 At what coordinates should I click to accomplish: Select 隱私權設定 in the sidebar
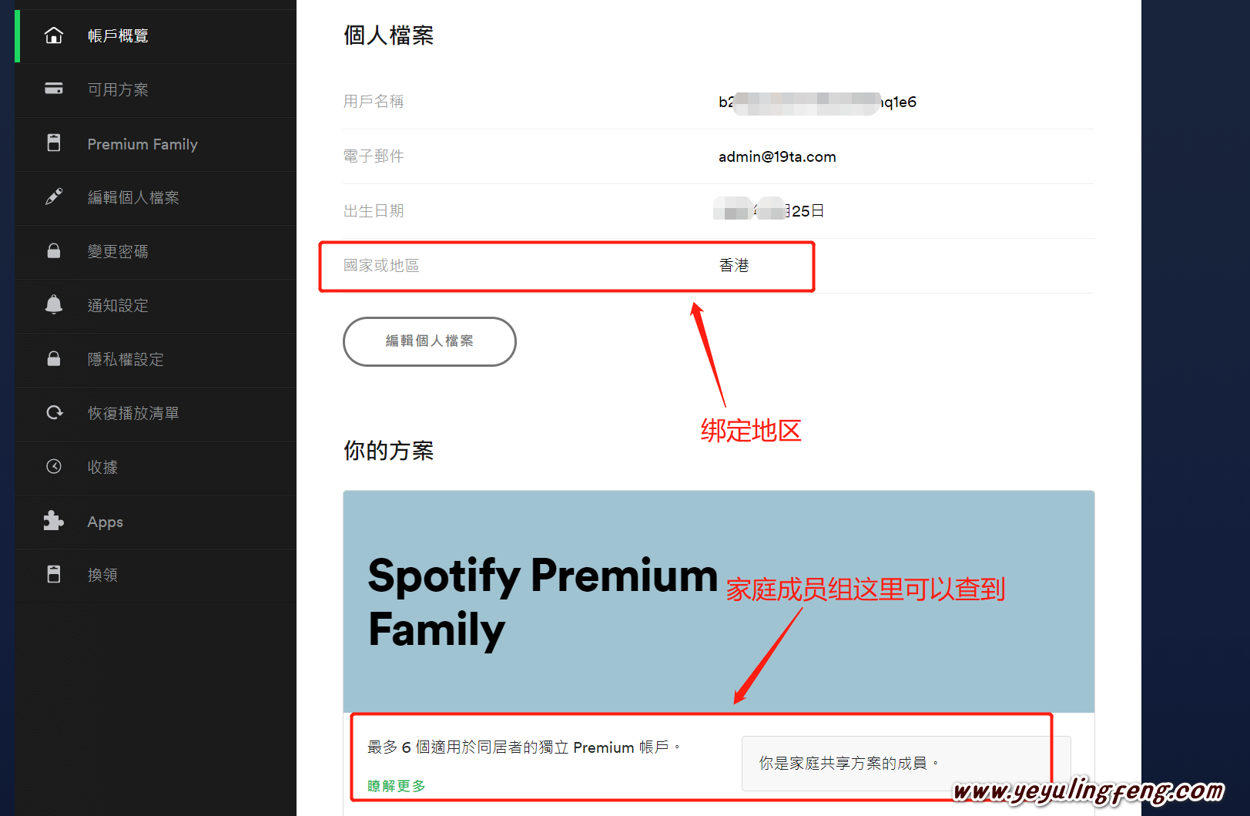pos(156,360)
